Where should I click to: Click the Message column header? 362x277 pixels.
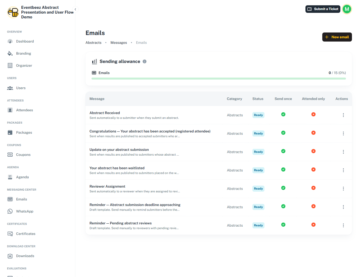(x=97, y=99)
